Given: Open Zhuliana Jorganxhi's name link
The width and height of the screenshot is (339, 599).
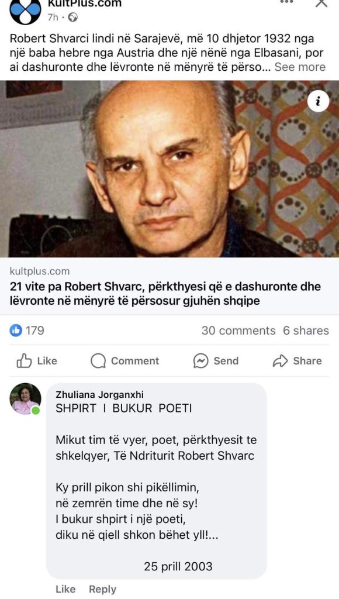Looking at the screenshot, I should tap(99, 395).
